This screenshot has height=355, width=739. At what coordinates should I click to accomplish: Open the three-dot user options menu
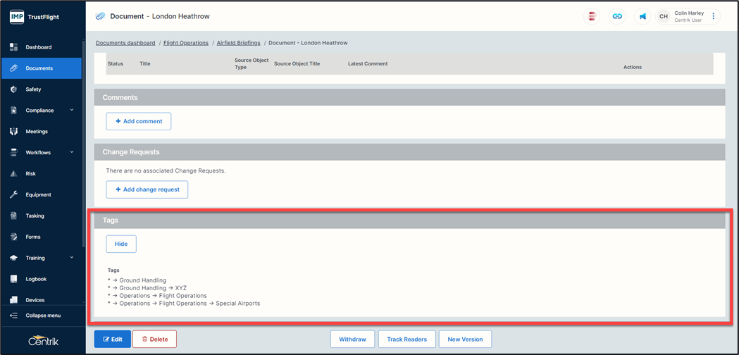coord(714,16)
